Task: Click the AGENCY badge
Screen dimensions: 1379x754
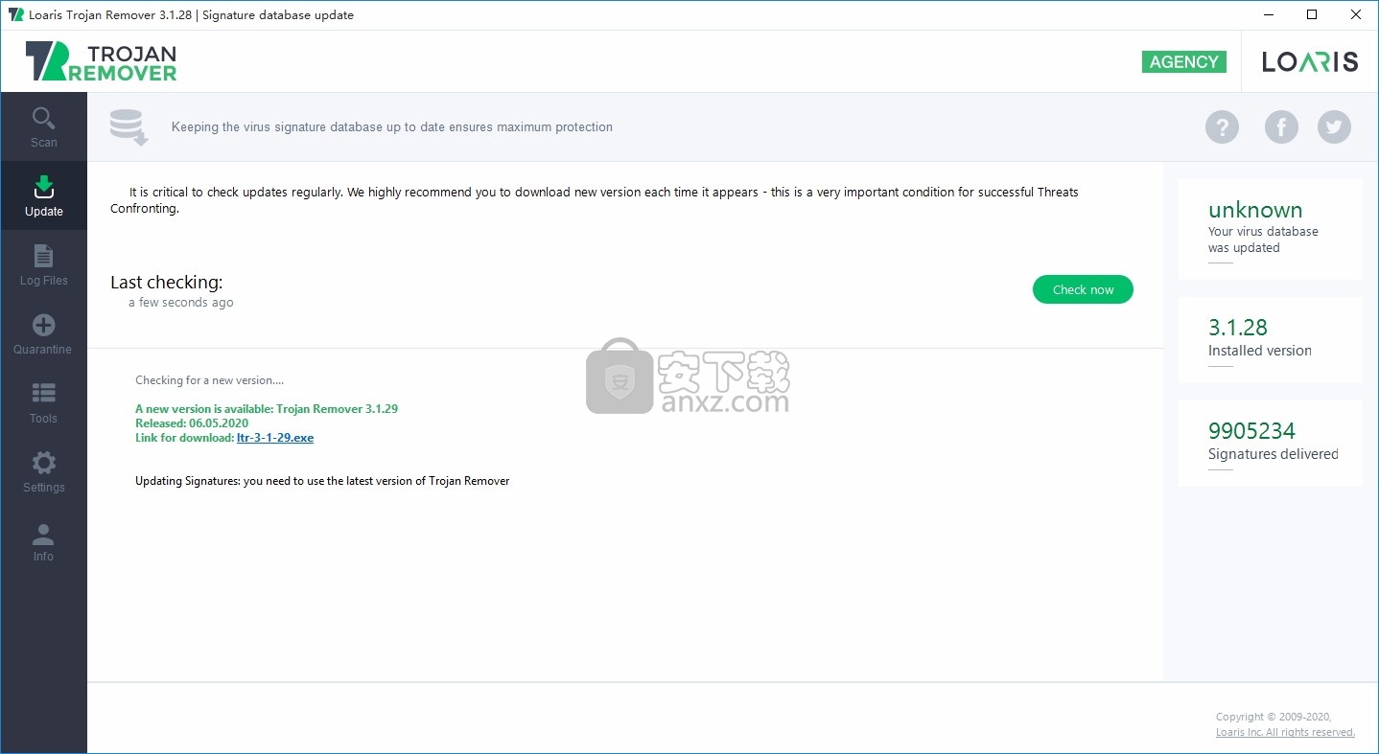Action: click(1184, 61)
